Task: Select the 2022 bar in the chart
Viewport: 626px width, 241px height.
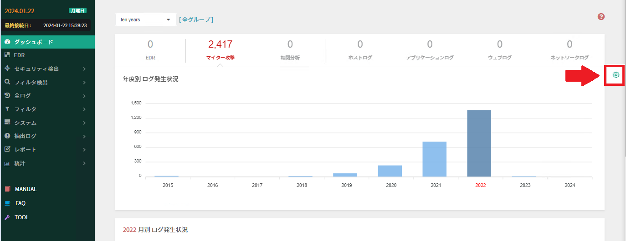Action: pyautogui.click(x=479, y=143)
